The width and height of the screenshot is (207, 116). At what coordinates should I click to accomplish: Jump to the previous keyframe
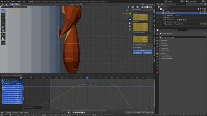pyautogui.click(x=76, y=112)
